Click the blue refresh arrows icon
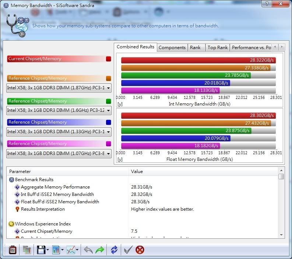292x259 pixels. coord(114,250)
